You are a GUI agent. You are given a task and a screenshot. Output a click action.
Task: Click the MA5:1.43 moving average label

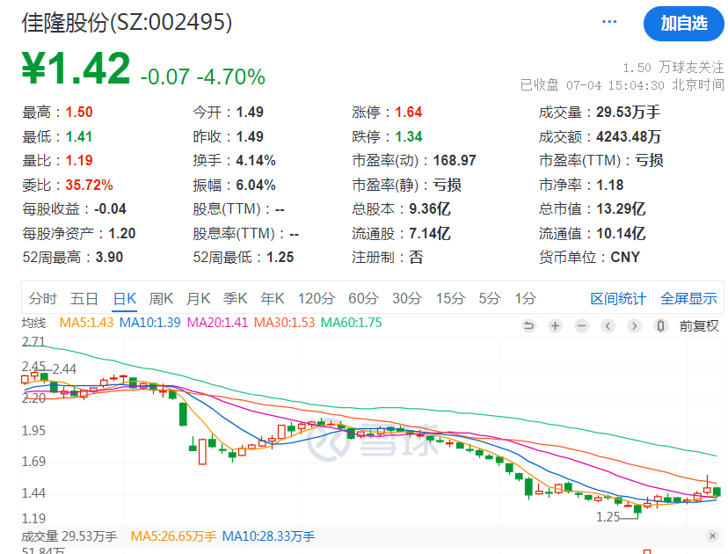coord(86,323)
